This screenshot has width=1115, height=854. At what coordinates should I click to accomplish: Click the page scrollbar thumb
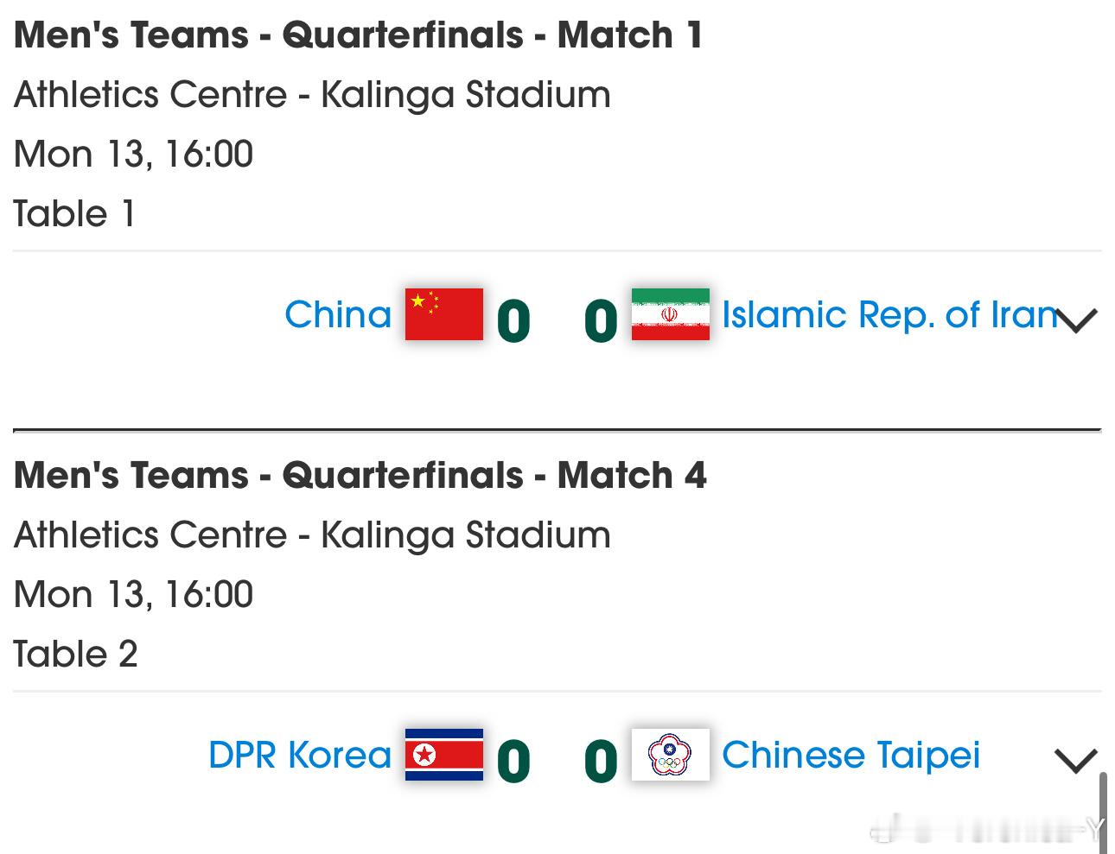pos(1103,812)
